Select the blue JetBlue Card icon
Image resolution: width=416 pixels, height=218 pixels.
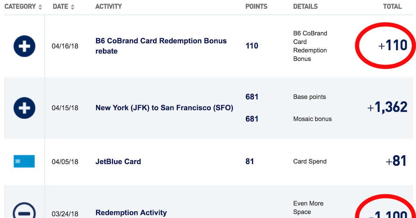click(x=24, y=161)
